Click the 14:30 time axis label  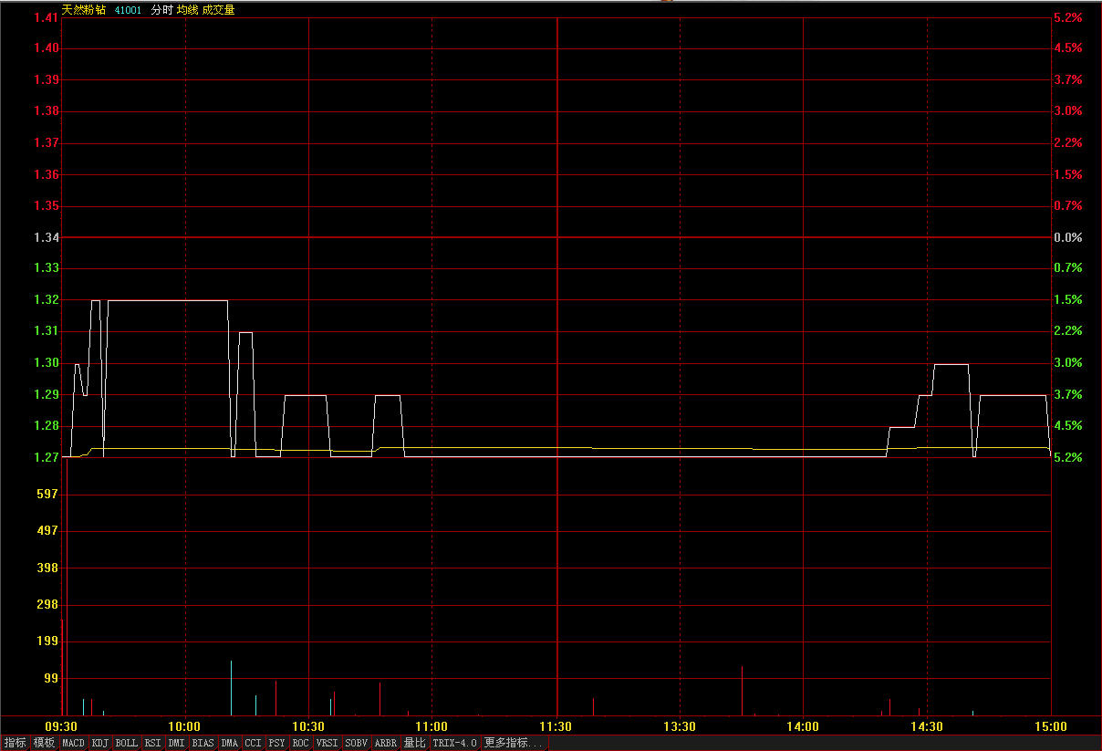click(x=927, y=727)
